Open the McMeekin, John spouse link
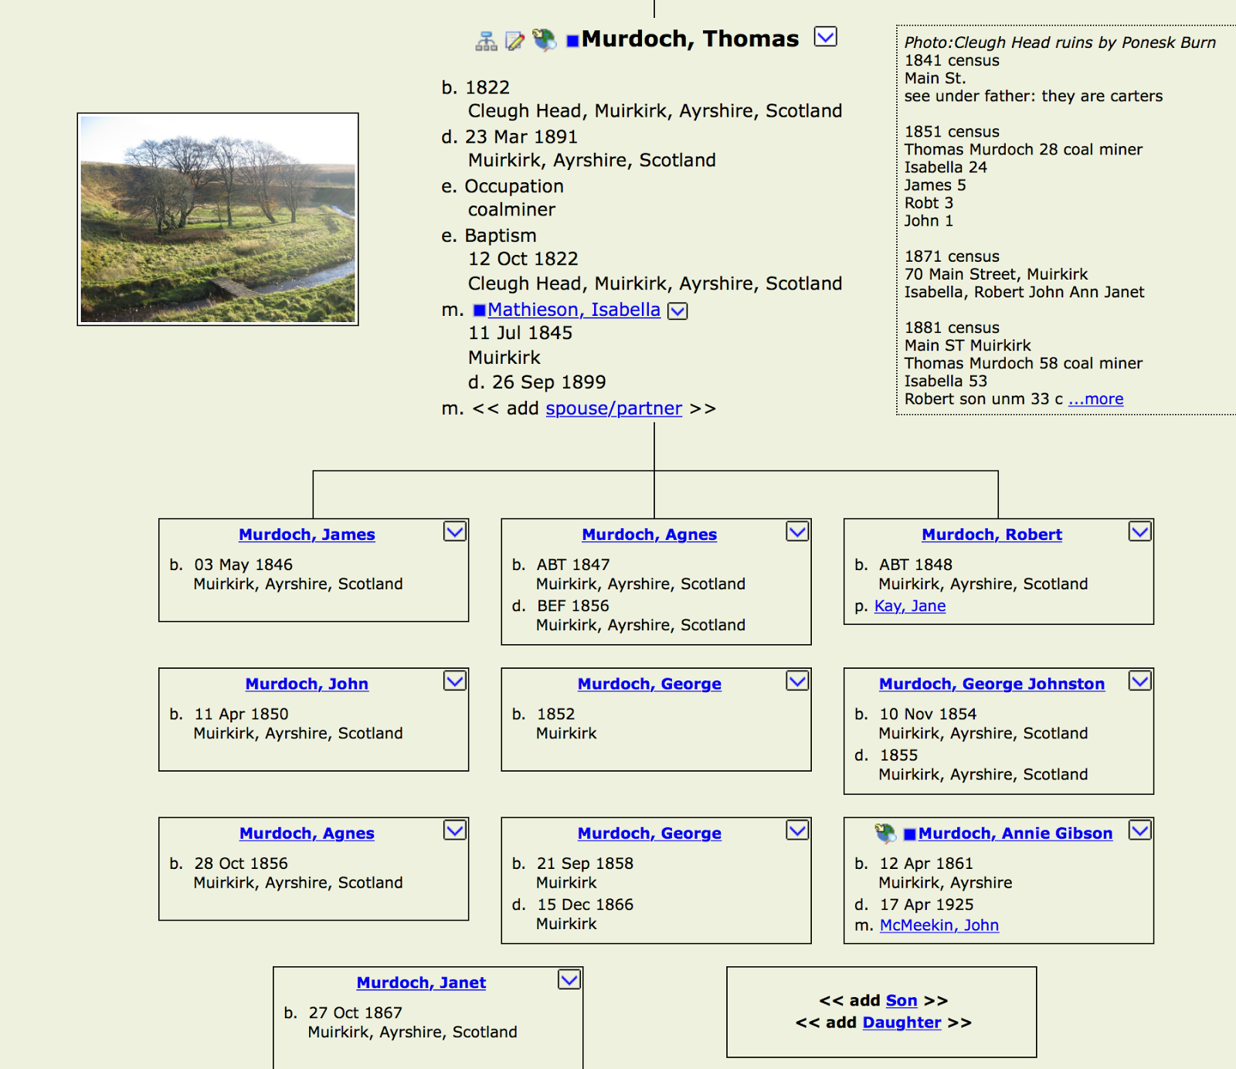The width and height of the screenshot is (1236, 1069). (939, 925)
